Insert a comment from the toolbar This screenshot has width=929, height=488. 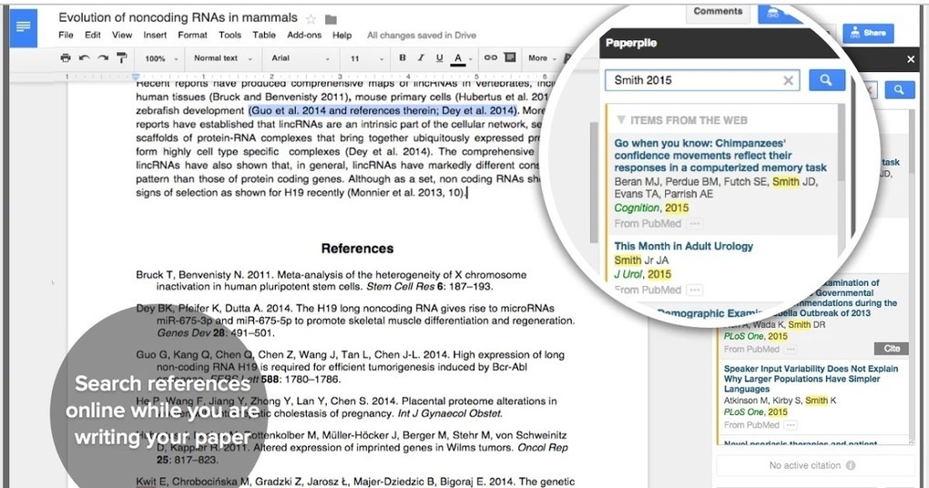click(x=509, y=57)
